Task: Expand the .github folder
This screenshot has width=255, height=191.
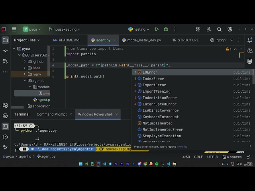Action: (x=25, y=62)
